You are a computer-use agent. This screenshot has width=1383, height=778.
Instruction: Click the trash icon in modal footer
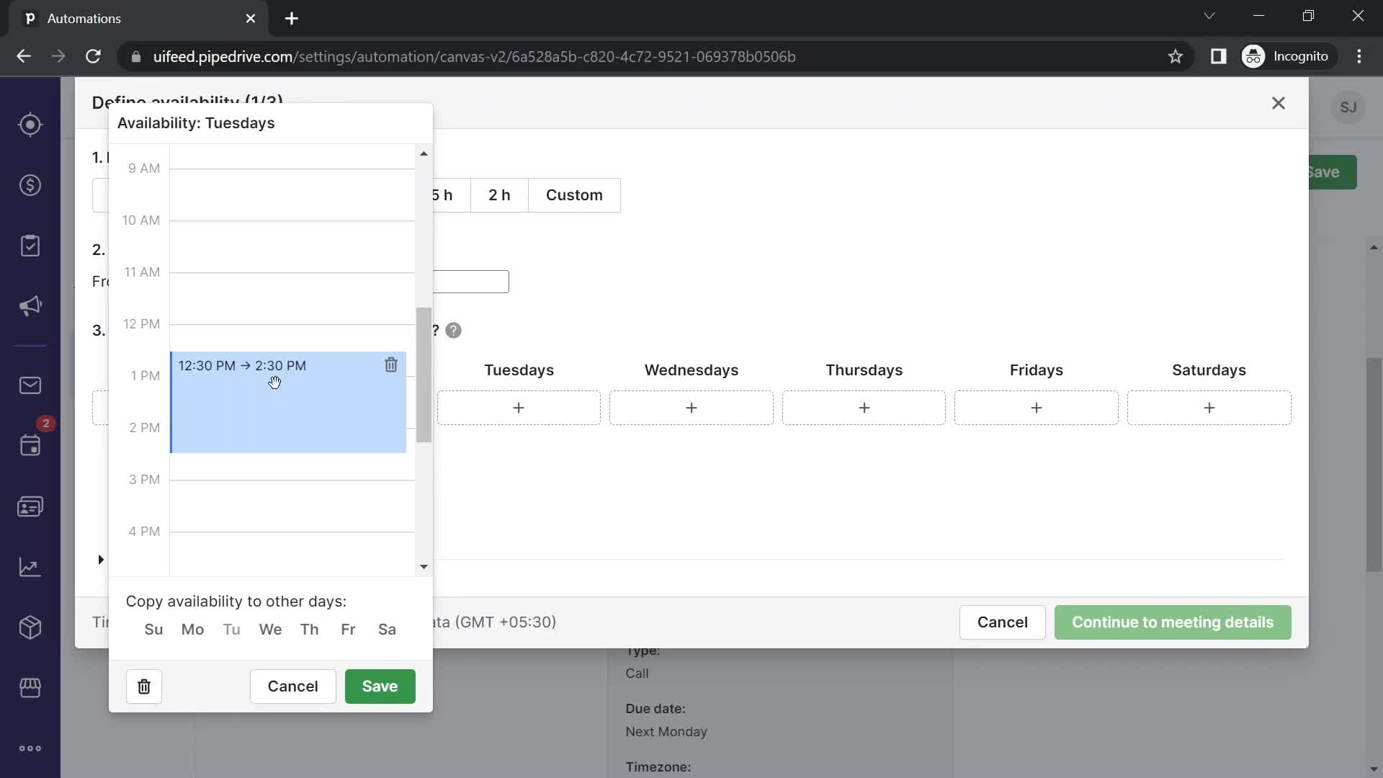point(143,686)
